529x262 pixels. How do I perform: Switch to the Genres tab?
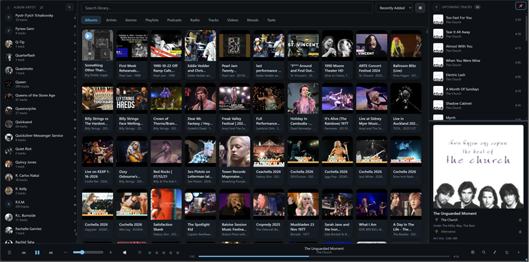coord(131,20)
